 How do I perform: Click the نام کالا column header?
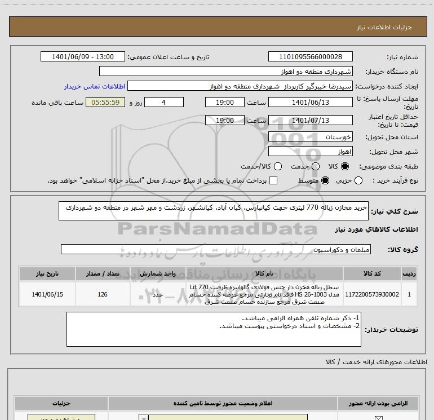tap(264, 273)
